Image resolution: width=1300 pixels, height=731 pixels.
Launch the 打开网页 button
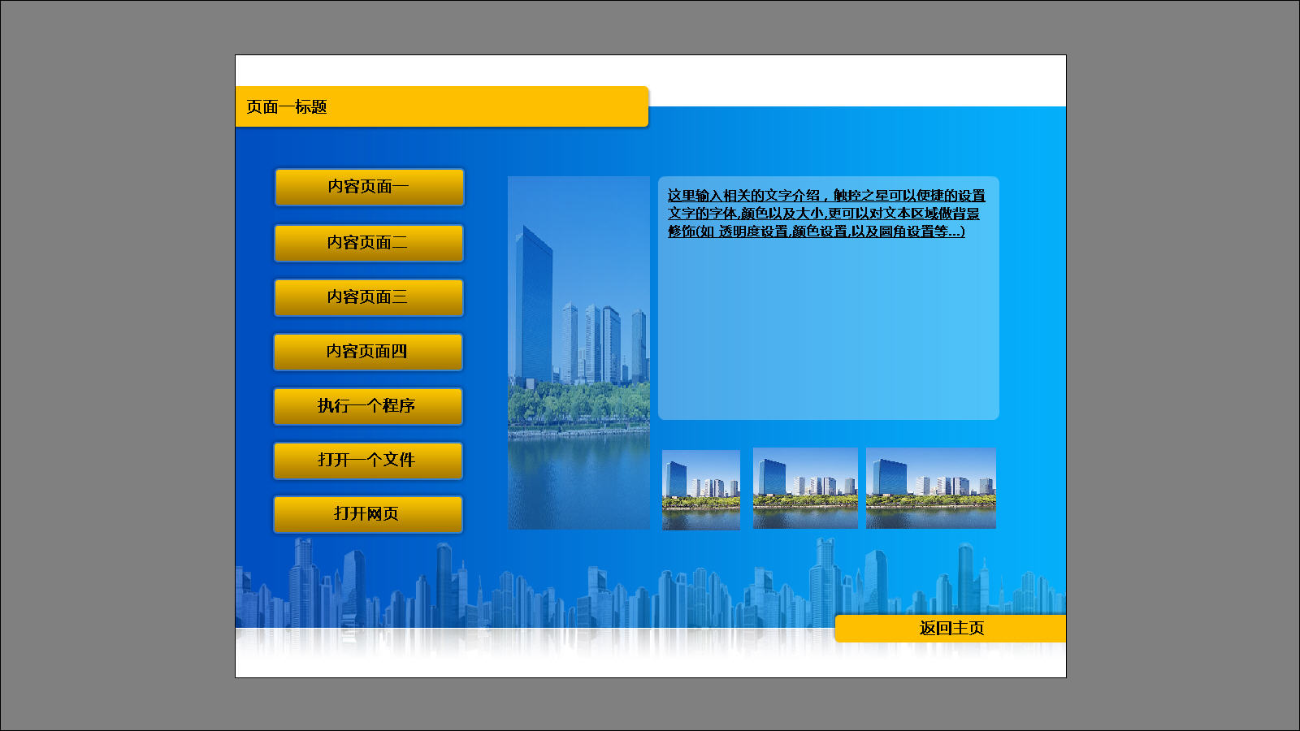[x=368, y=514]
